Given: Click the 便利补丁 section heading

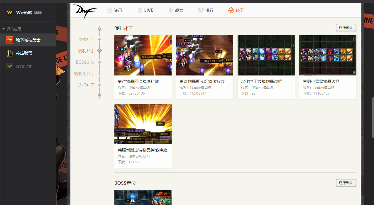Looking at the screenshot, I should click(x=124, y=28).
